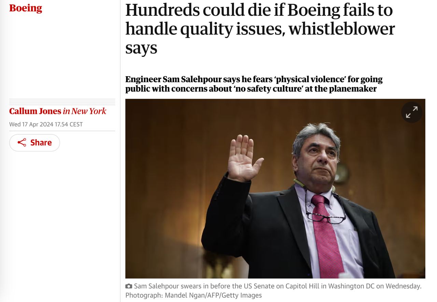This screenshot has width=437, height=302.
Task: Click the standfirst about Sam Salehpour
Action: click(253, 84)
